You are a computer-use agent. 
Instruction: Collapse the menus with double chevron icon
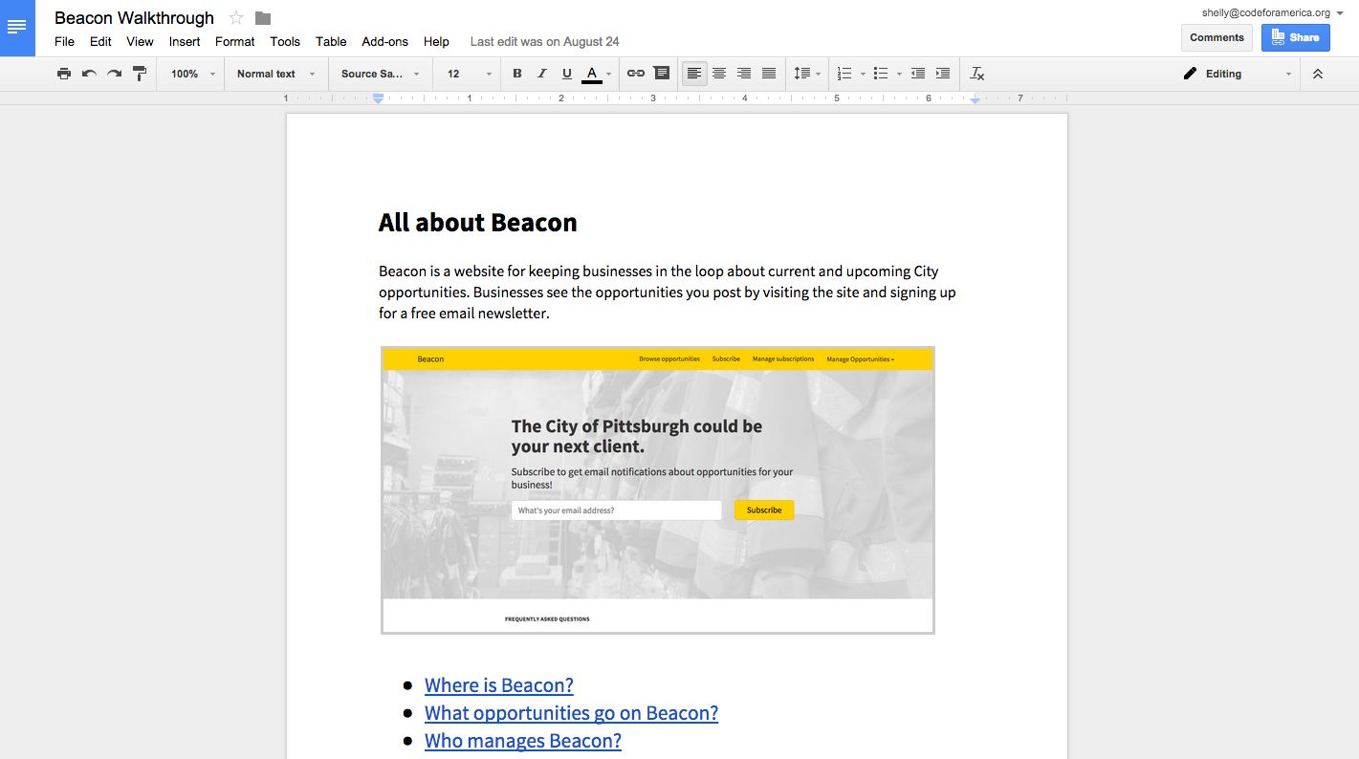1318,74
